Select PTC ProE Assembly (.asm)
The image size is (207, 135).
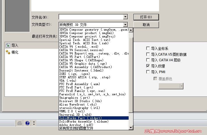94,84
